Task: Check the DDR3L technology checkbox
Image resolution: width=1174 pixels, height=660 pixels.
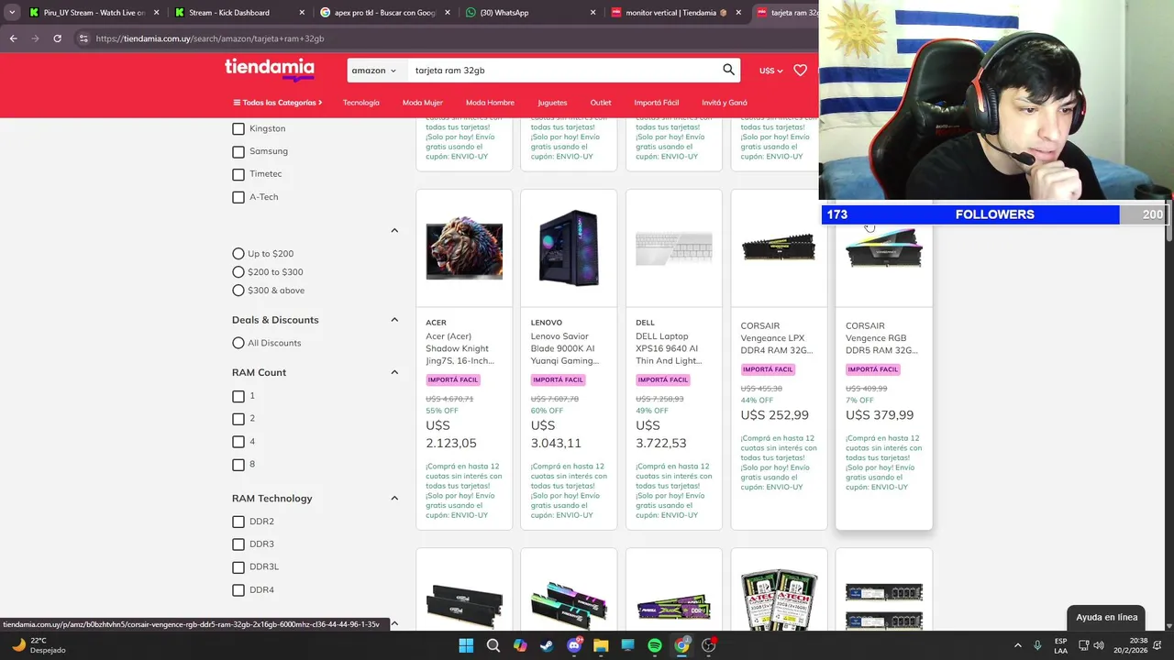Action: (238, 567)
